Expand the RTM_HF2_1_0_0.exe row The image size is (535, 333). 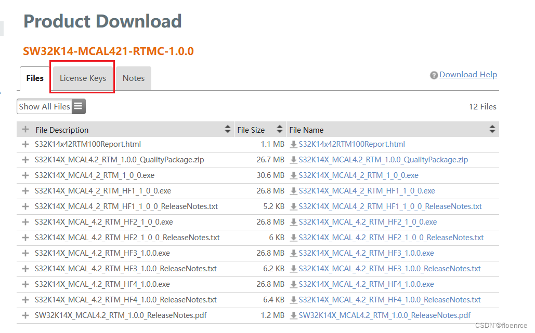point(25,222)
